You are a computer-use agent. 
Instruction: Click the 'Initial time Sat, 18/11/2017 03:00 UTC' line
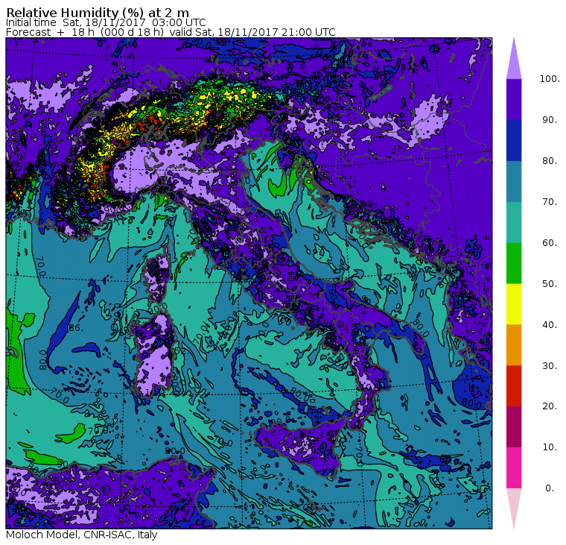[106, 22]
